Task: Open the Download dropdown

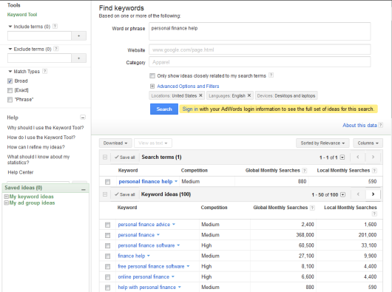Action: coord(115,143)
